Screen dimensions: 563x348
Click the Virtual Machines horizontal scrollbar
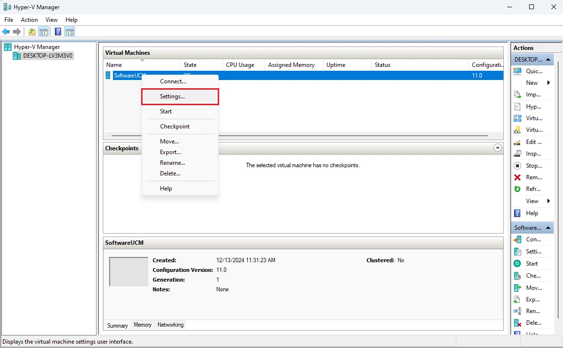pyautogui.click(x=300, y=136)
